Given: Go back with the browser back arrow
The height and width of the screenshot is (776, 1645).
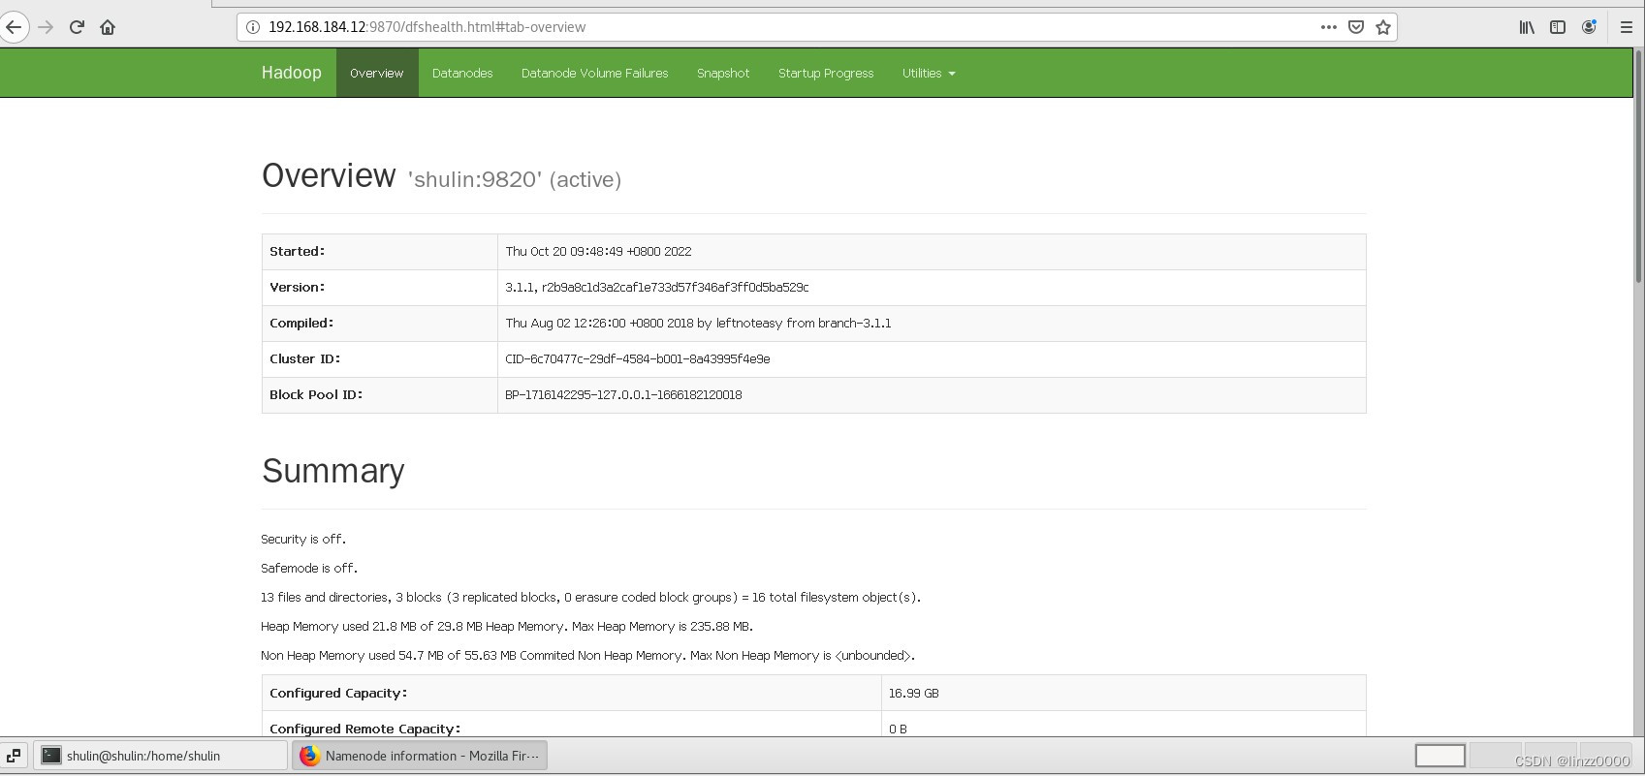Looking at the screenshot, I should click(14, 27).
